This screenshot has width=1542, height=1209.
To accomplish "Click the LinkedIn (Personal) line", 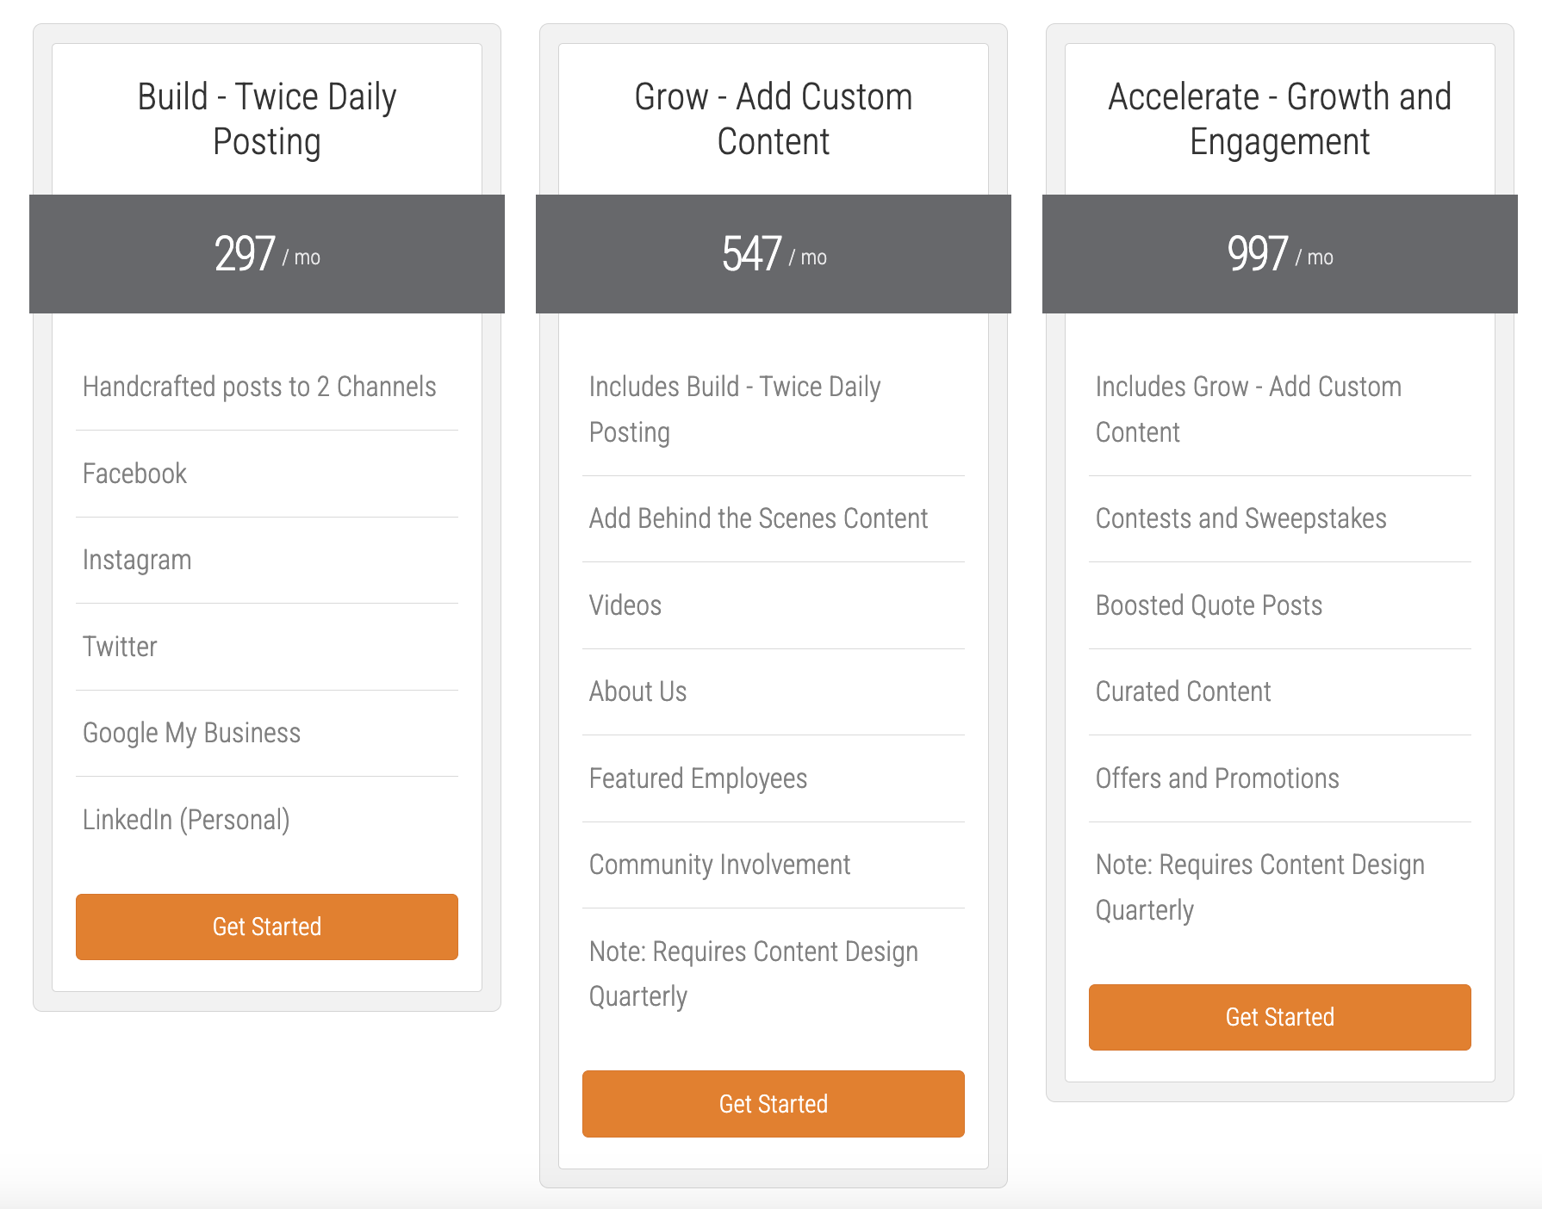I will click(186, 819).
